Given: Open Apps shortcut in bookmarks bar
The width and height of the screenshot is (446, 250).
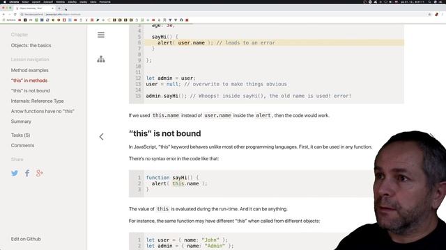Looking at the screenshot, I should tap(9, 20).
